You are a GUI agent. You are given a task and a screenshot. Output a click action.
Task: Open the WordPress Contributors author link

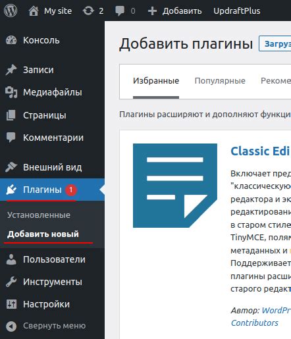pos(261,317)
